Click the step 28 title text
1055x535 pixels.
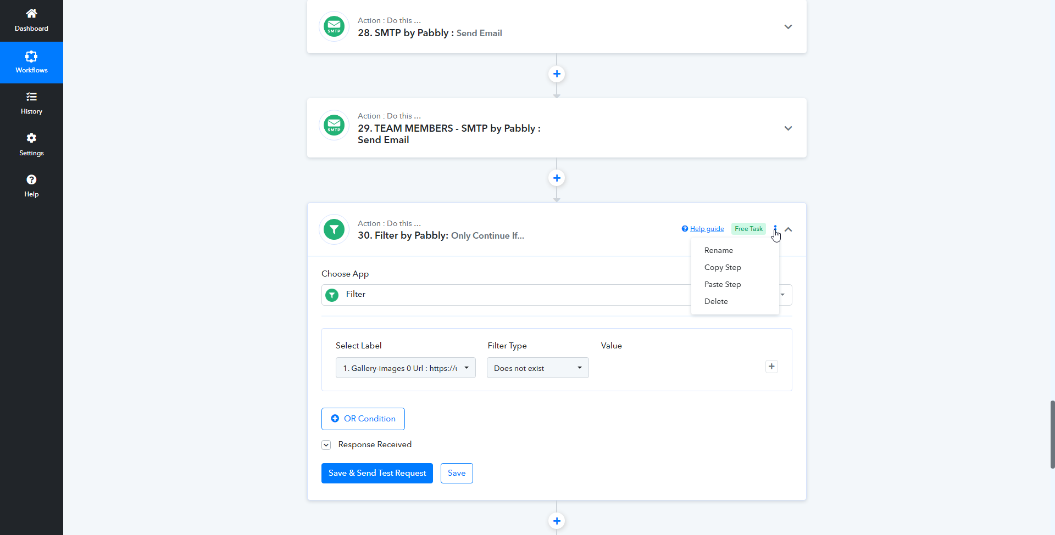coord(430,33)
